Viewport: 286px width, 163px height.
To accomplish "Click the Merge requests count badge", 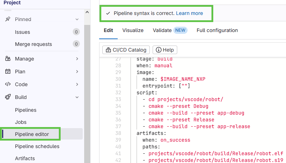I will click(x=76, y=44).
